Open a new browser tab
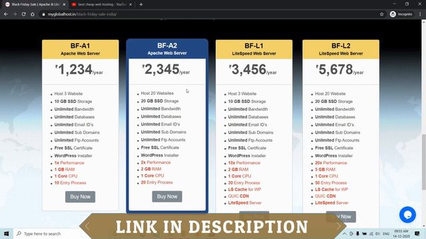Screen dimensions: 426x239 [x=141, y=5]
